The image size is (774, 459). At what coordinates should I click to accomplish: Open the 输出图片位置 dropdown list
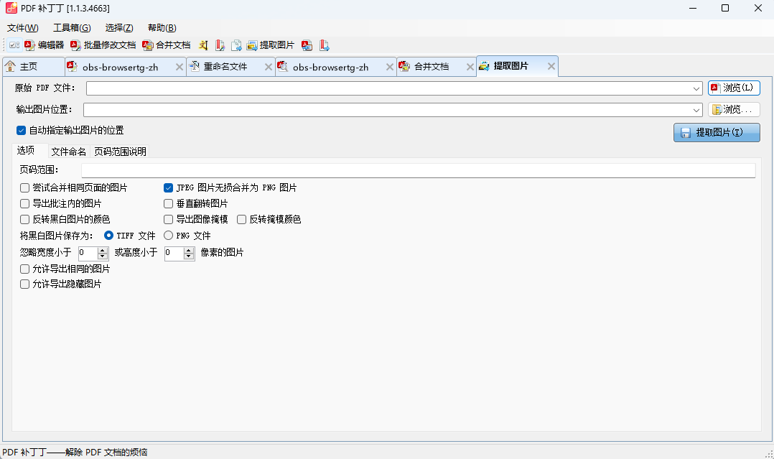pos(697,111)
